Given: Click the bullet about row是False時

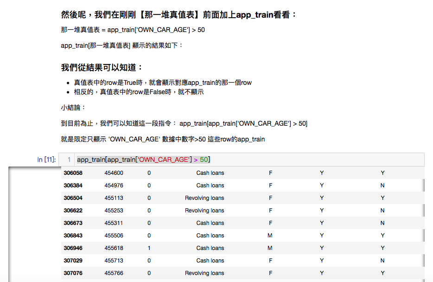Looking at the screenshot, I should [x=139, y=92].
